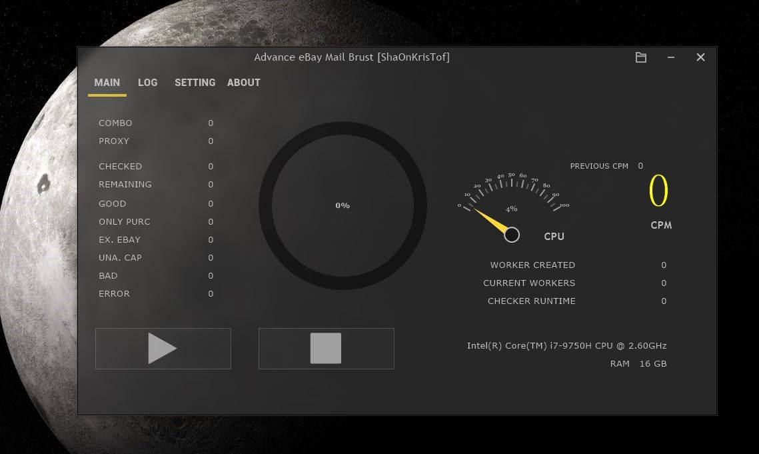Screen dimensions: 759x454
Task: Click the CPU caption beside the gauge
Action: click(x=554, y=237)
